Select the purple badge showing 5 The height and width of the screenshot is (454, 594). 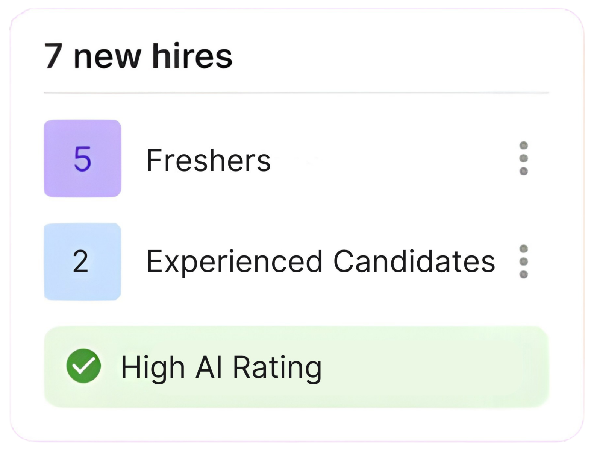(x=83, y=158)
